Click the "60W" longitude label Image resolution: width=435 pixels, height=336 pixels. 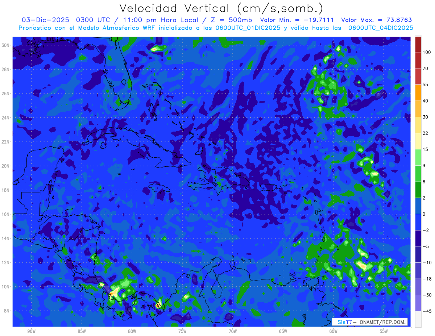click(x=333, y=332)
